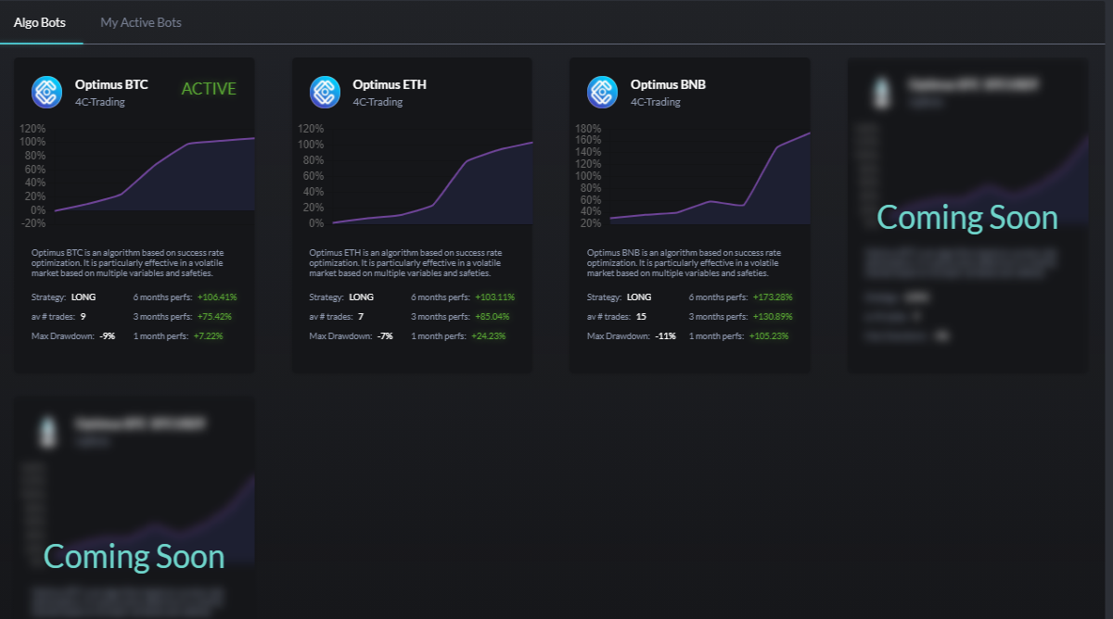Click the Optimus BNB algorithm description text

point(684,262)
